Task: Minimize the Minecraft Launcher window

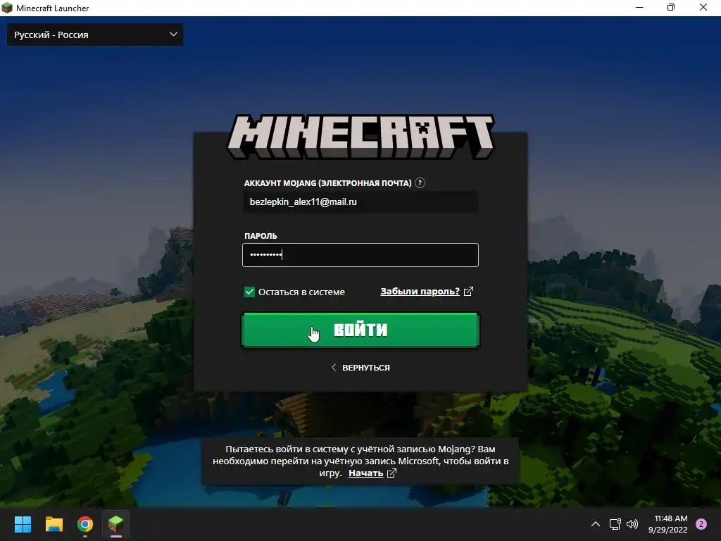Action: point(639,7)
